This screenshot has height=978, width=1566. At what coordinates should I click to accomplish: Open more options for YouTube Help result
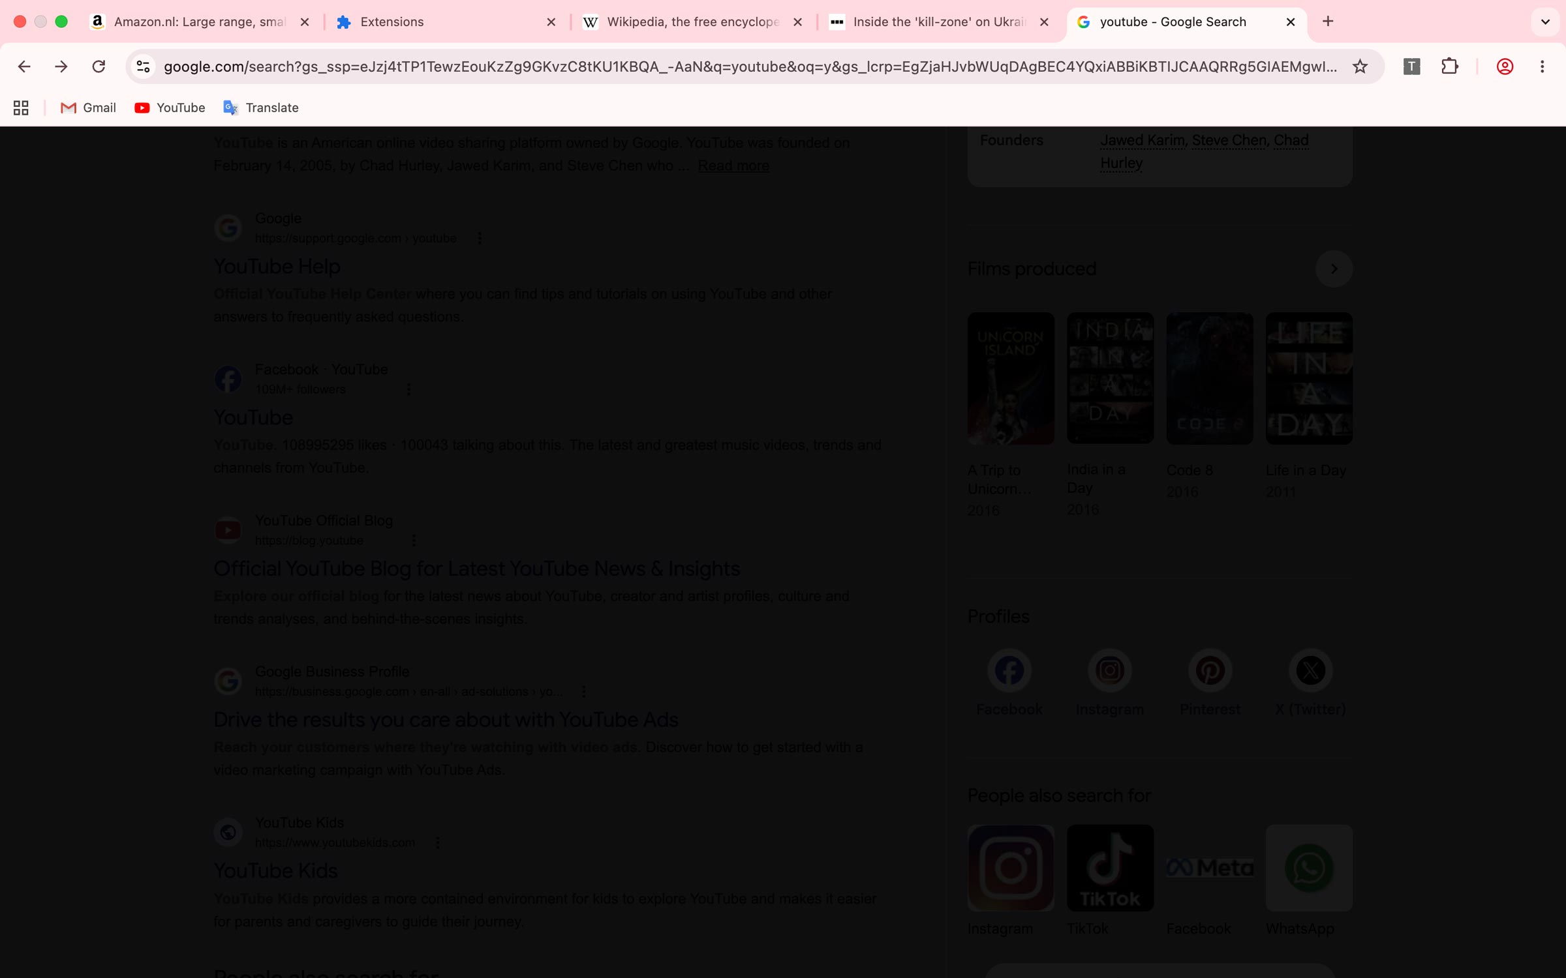point(480,239)
